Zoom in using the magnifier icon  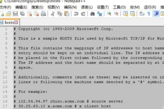click(x=109, y=14)
